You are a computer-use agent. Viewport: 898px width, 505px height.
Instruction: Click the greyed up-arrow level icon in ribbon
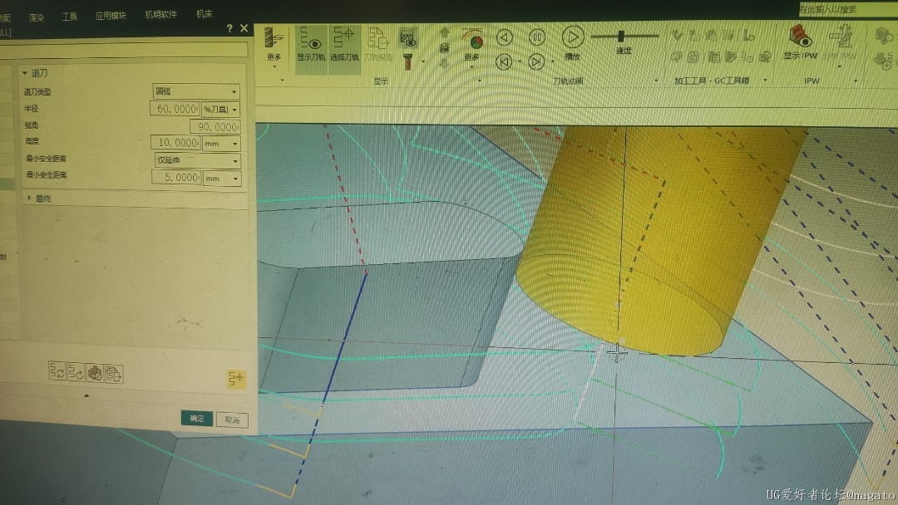pyautogui.click(x=444, y=34)
